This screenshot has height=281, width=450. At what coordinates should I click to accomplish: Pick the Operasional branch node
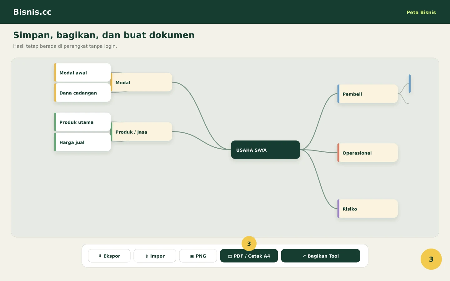coord(367,153)
